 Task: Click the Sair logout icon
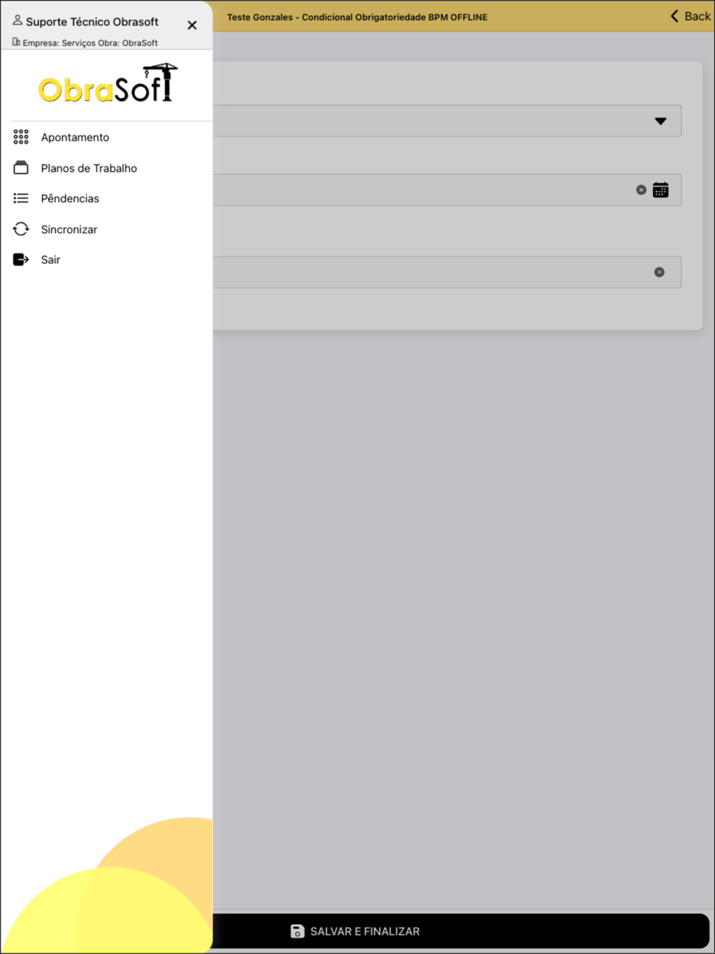click(x=21, y=260)
